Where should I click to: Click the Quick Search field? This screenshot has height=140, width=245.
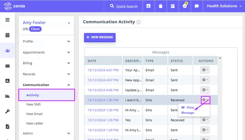(x=124, y=6)
